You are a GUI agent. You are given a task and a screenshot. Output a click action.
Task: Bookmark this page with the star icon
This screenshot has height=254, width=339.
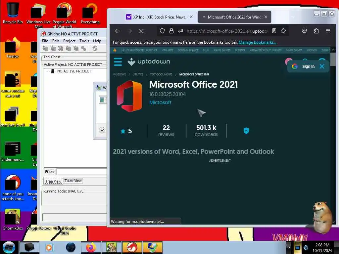(x=283, y=31)
